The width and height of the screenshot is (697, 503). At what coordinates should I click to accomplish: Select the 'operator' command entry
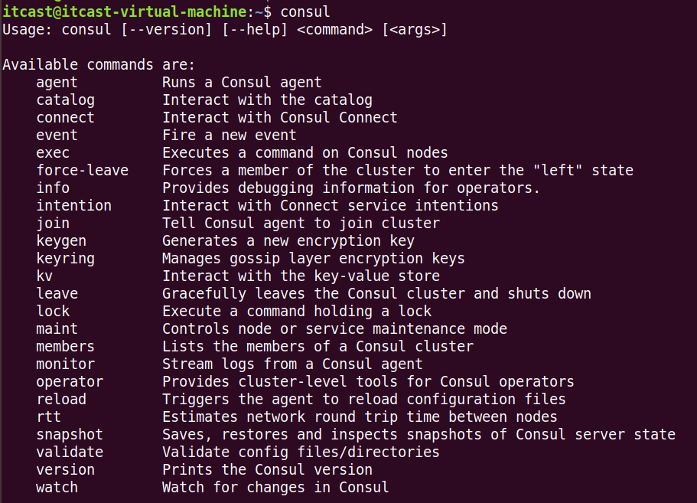tap(70, 382)
